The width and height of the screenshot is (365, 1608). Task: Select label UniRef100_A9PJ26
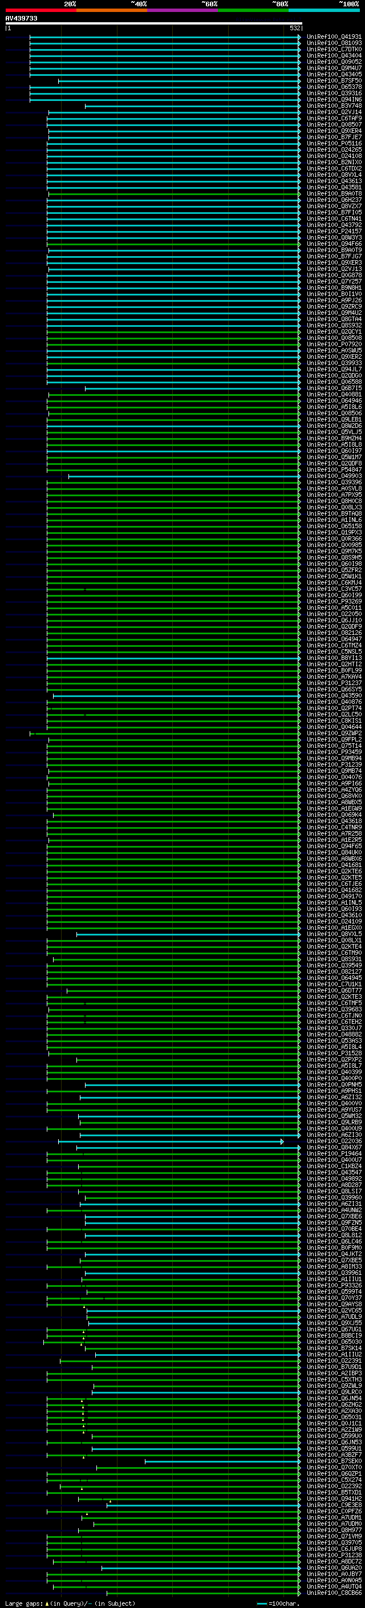pos(334,300)
